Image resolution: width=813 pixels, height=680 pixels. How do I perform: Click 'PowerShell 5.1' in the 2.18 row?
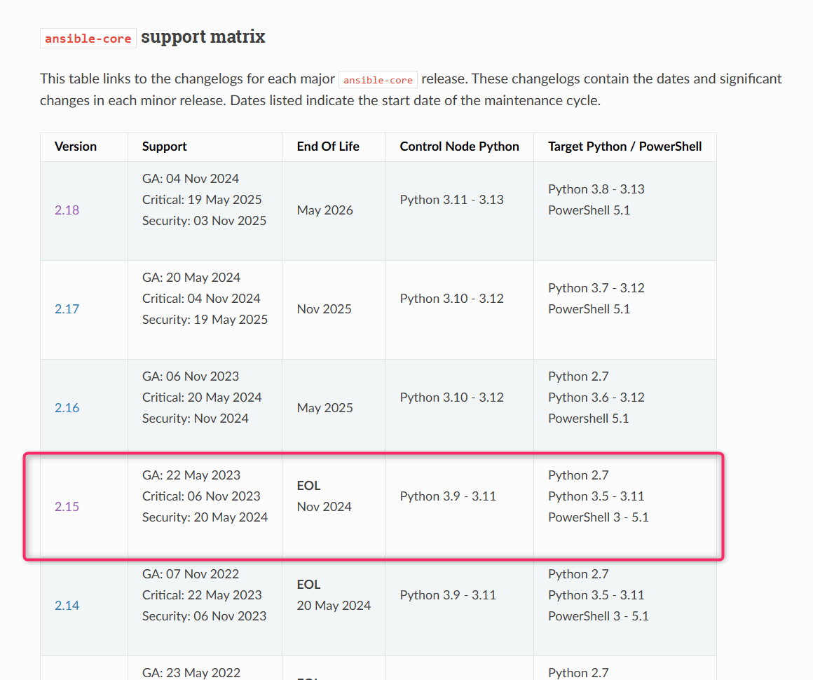pos(589,210)
